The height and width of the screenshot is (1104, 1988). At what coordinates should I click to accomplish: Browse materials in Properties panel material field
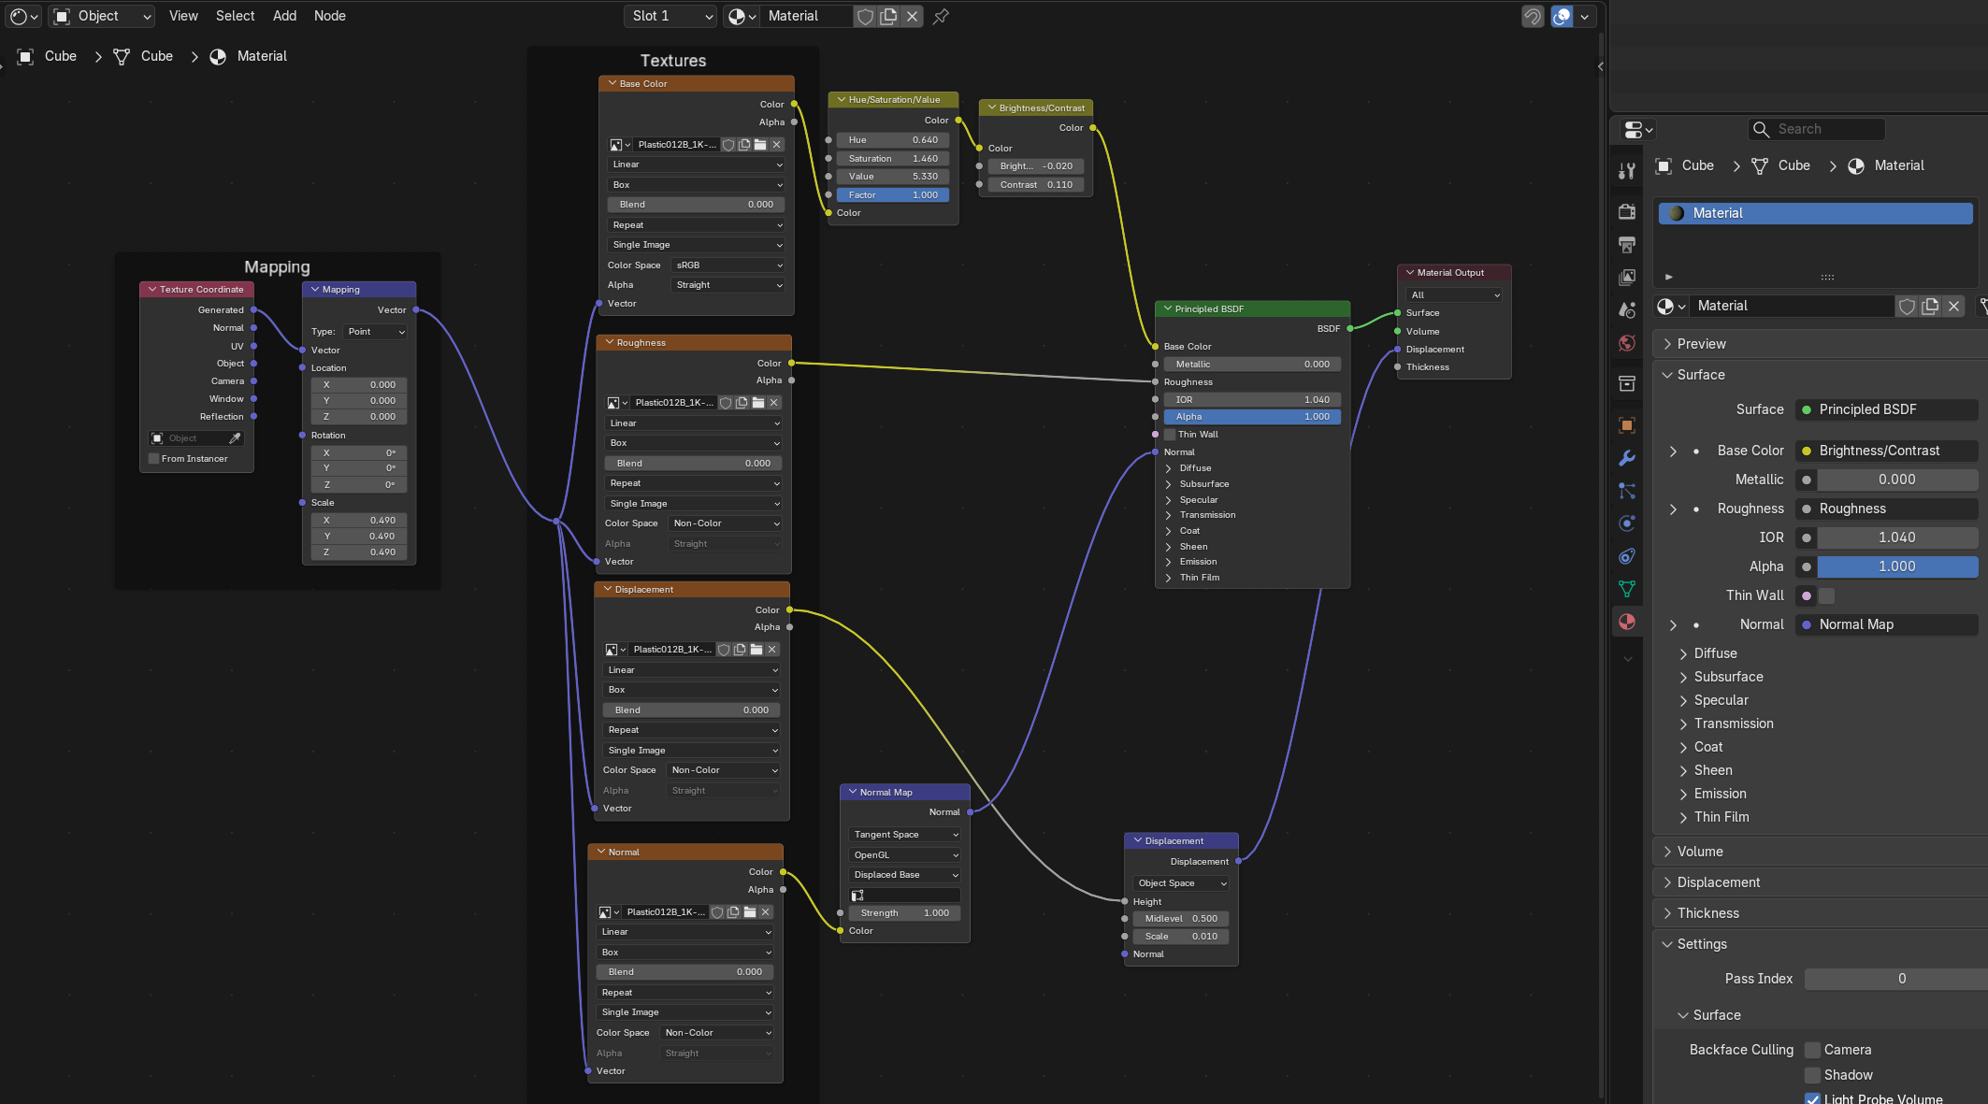click(1671, 306)
